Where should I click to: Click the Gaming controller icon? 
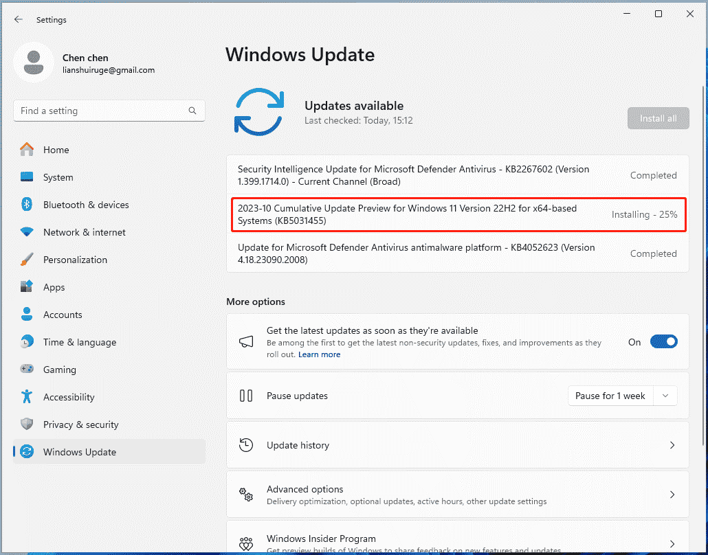click(x=27, y=369)
